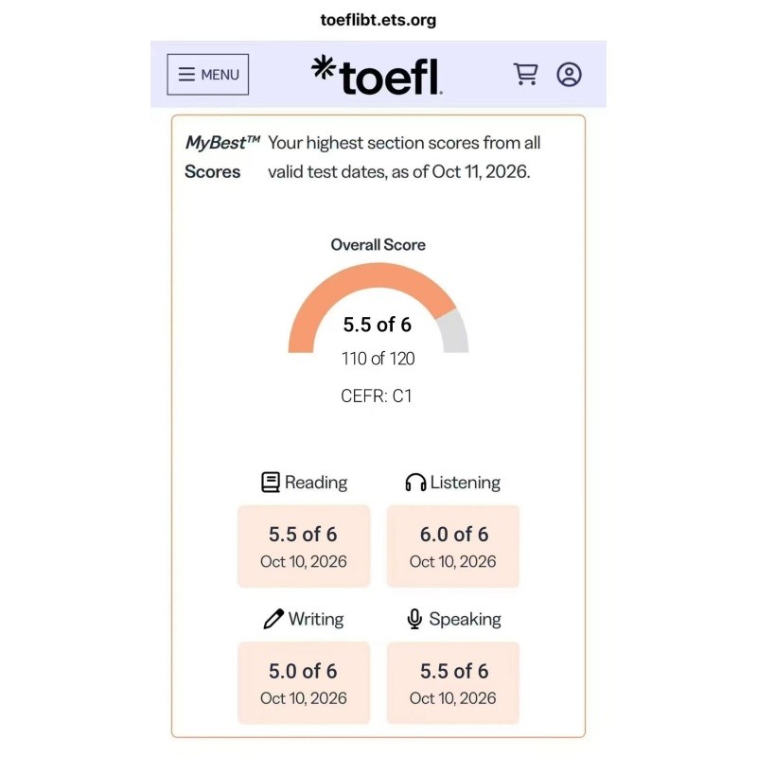Click the toefl logo
The height and width of the screenshot is (757, 757).
tap(377, 76)
